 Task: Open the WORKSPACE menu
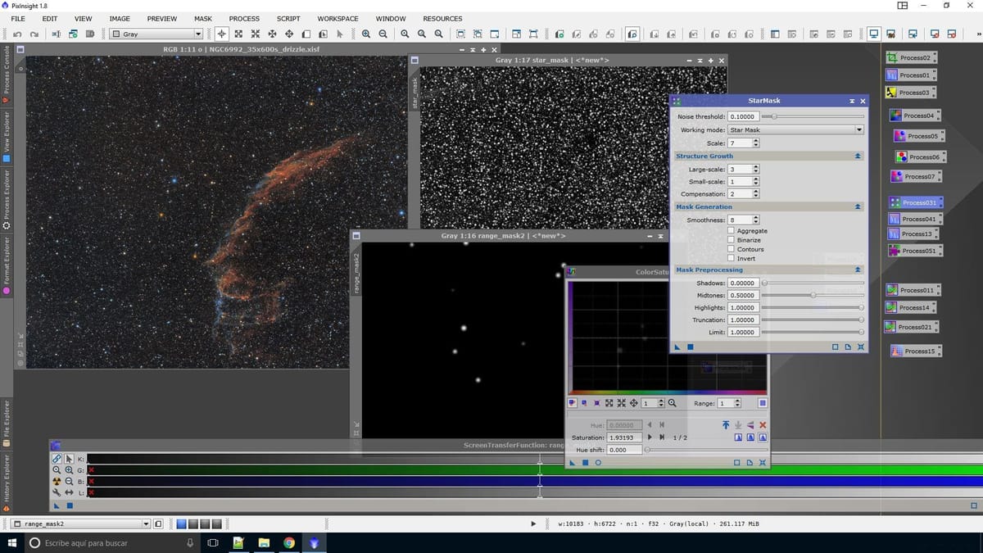pyautogui.click(x=337, y=19)
